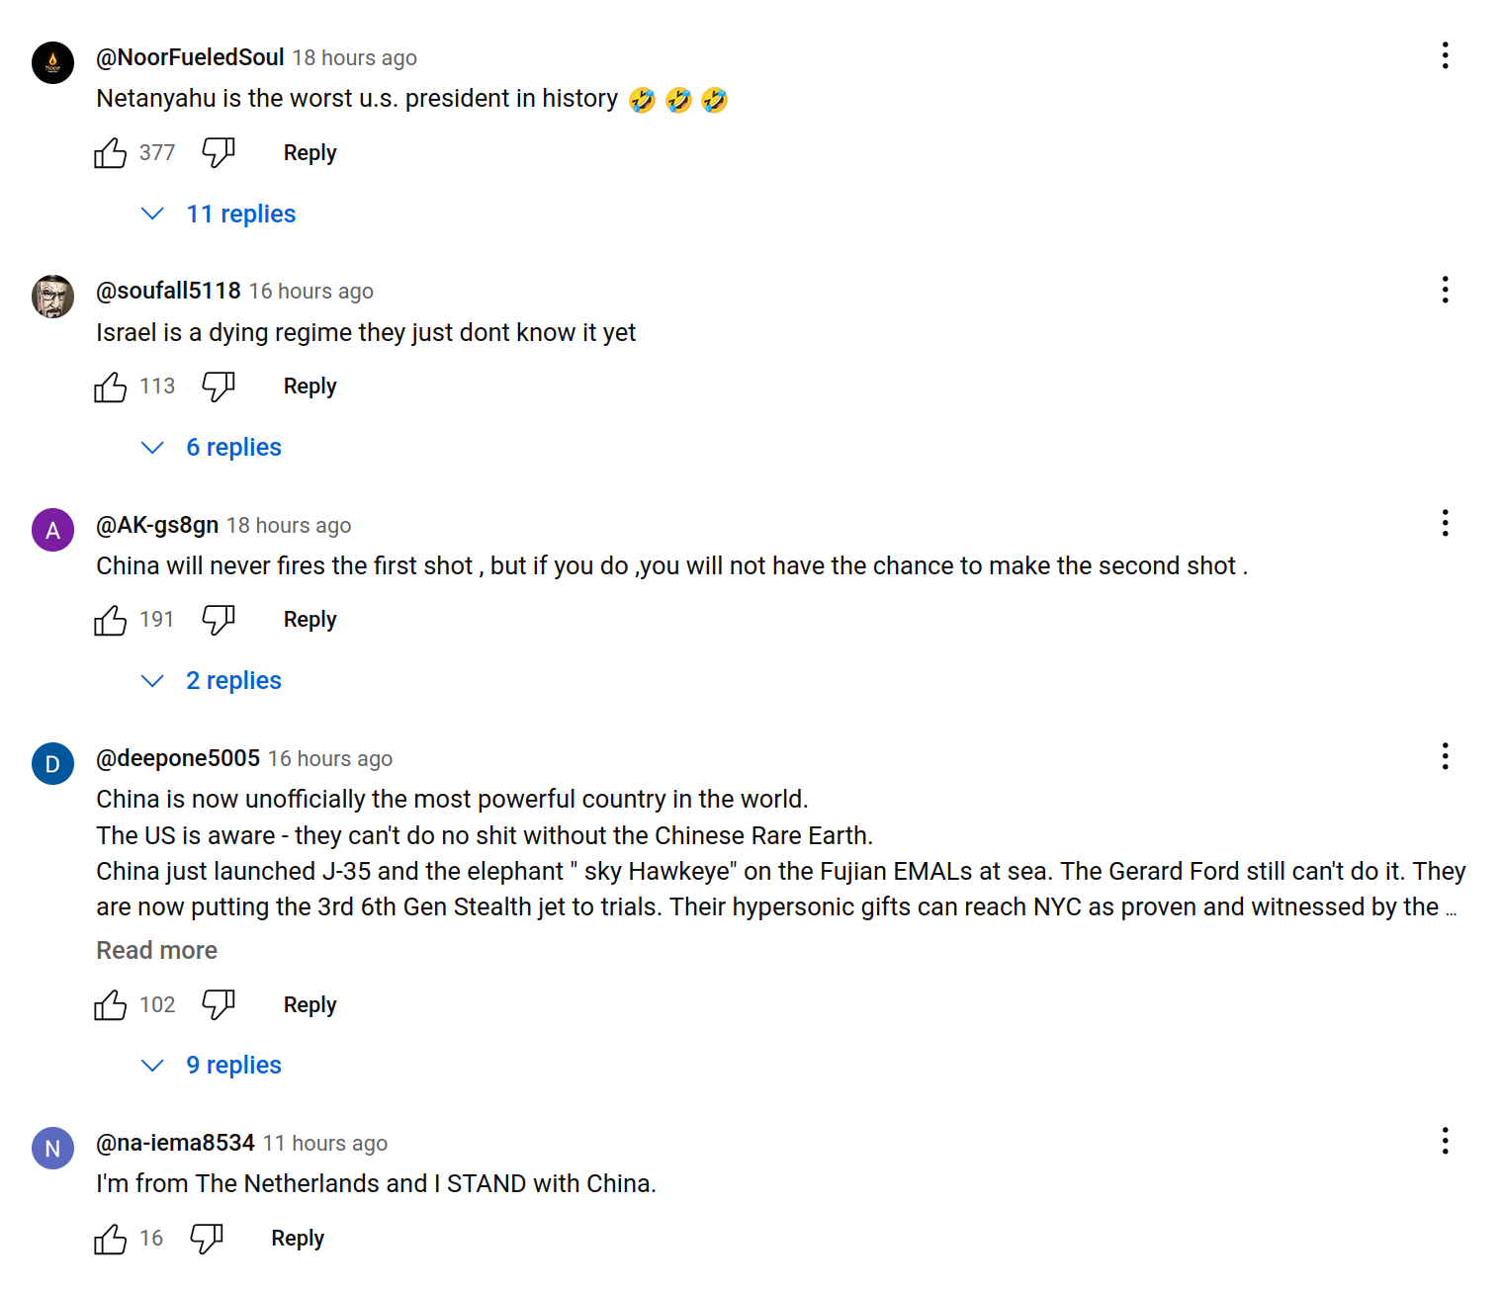Like the deepone5005 comment

coord(111,1005)
